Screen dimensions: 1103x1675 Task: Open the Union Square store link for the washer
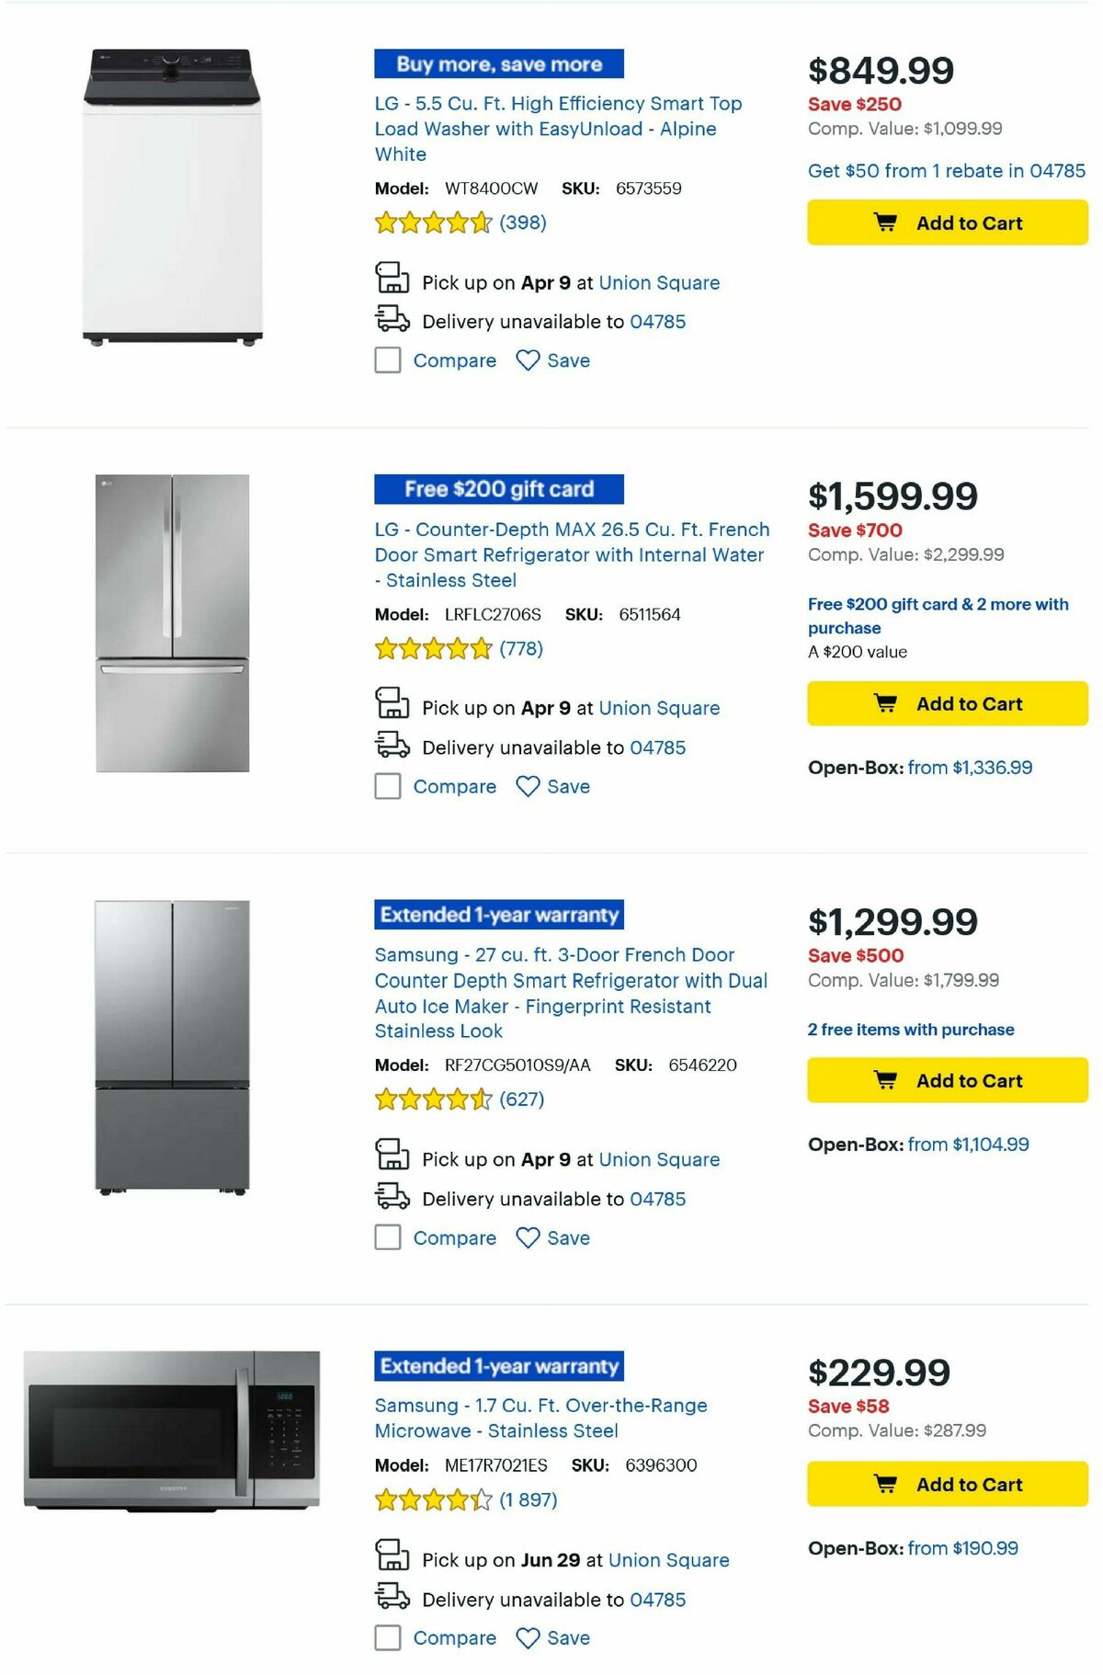click(658, 282)
